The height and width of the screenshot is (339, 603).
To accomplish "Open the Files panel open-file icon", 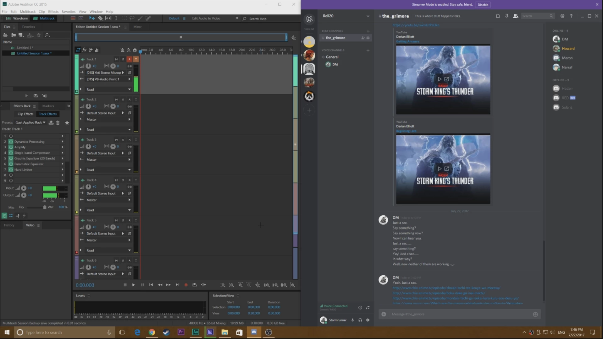I will point(5,35).
